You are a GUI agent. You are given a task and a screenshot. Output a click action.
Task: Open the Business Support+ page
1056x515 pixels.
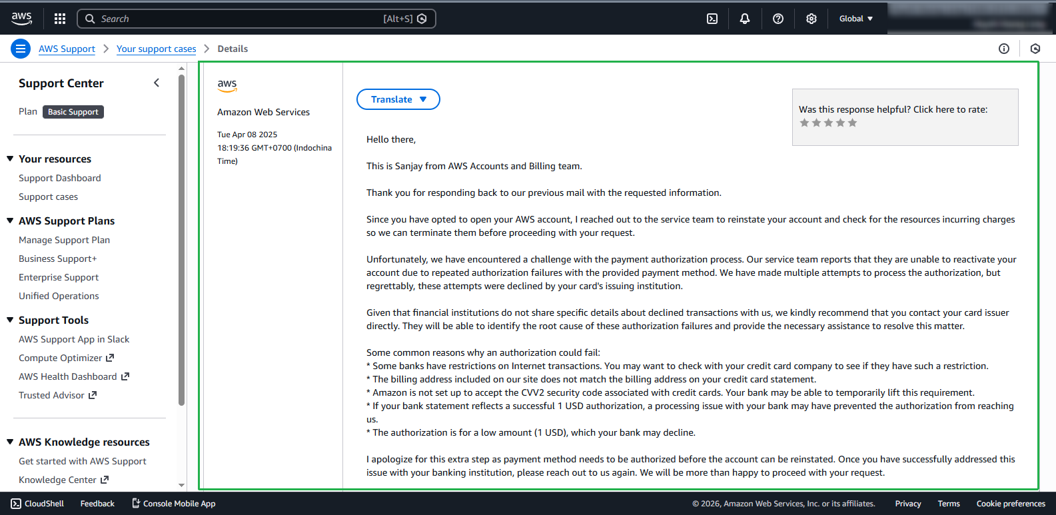click(58, 258)
